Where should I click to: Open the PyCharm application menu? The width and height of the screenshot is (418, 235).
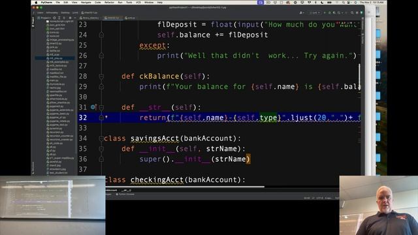coord(46,3)
